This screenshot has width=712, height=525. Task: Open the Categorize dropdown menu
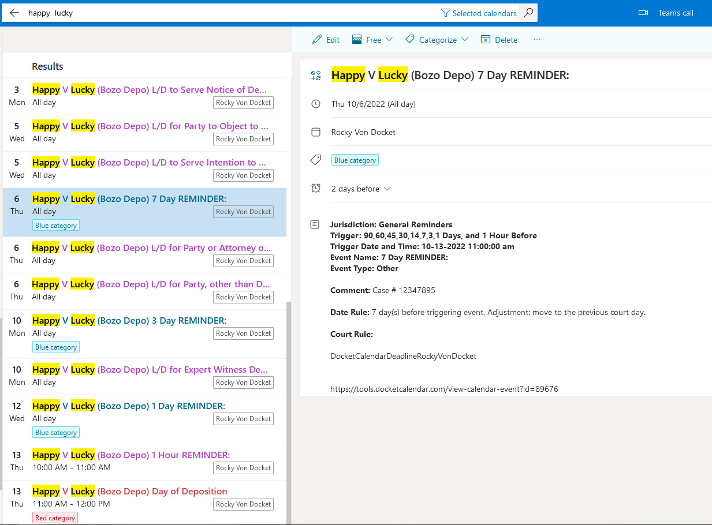click(x=437, y=40)
